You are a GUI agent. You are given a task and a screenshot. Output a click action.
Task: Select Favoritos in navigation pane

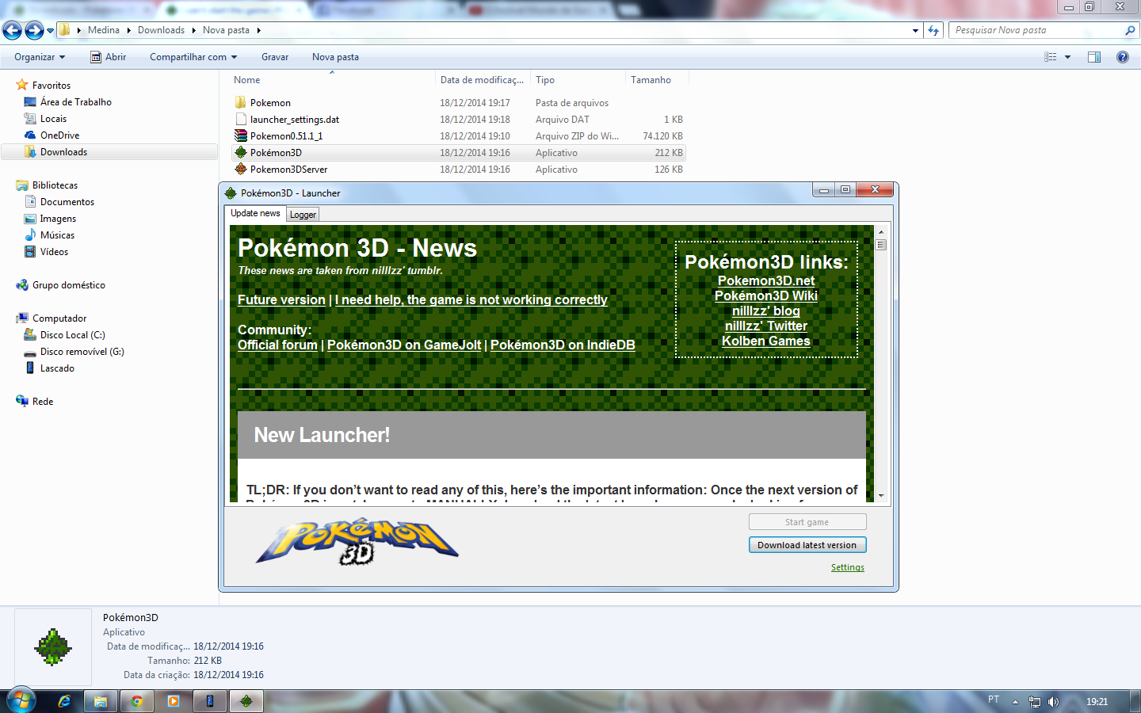coord(52,86)
